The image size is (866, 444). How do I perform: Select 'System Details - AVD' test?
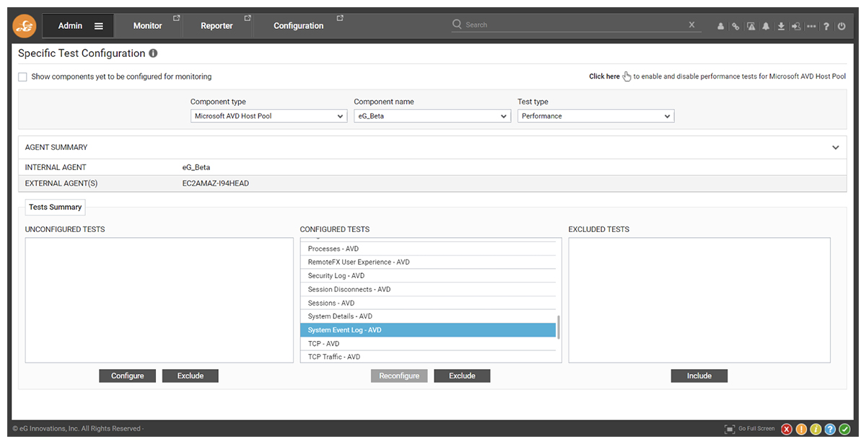428,316
